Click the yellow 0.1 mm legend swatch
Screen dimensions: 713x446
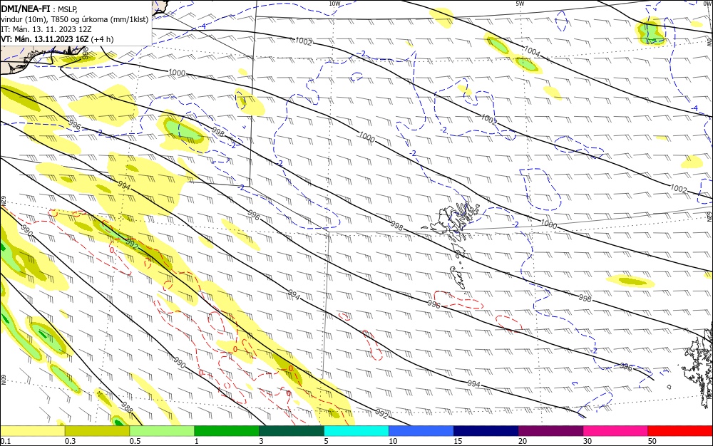33,431
